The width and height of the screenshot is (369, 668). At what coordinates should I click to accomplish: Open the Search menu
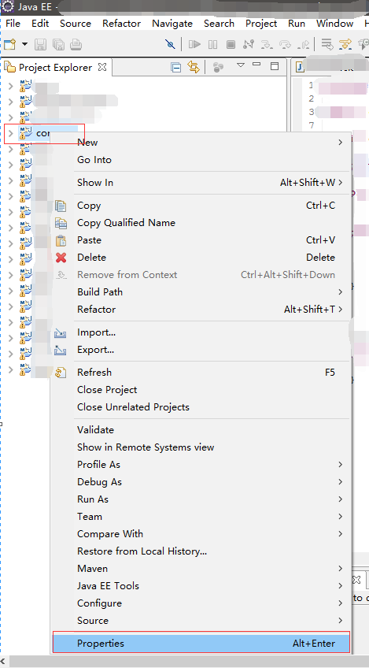(219, 24)
